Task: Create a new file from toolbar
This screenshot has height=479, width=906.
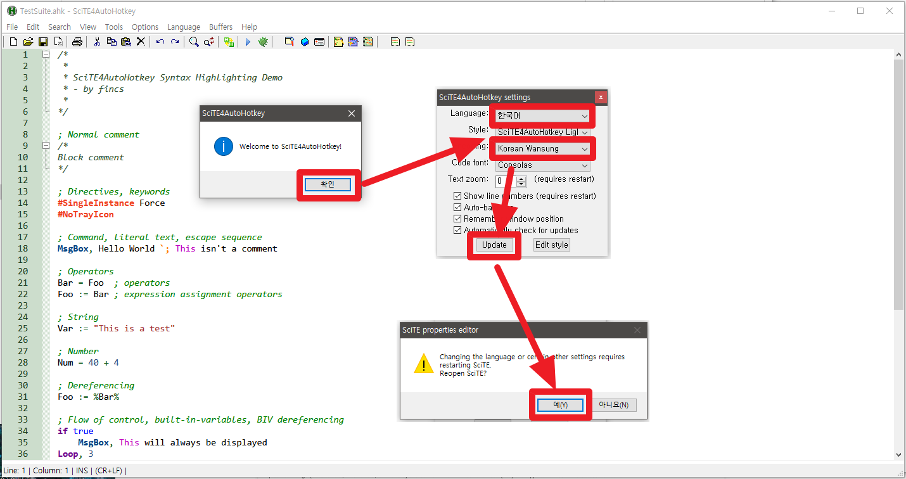Action: pos(13,42)
